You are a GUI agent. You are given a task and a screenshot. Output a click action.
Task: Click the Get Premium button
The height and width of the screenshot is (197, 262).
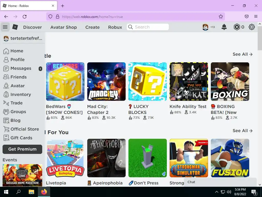coord(23,149)
